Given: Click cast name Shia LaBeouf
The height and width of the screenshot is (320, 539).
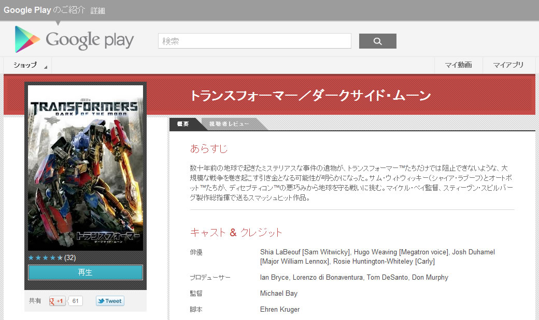Looking at the screenshot, I should pyautogui.click(x=280, y=252).
